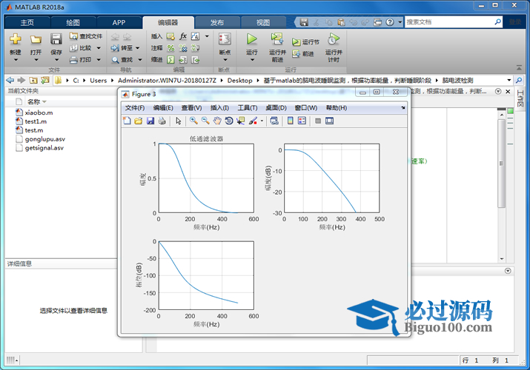Click the save figure icon in Figure 3

(x=150, y=121)
